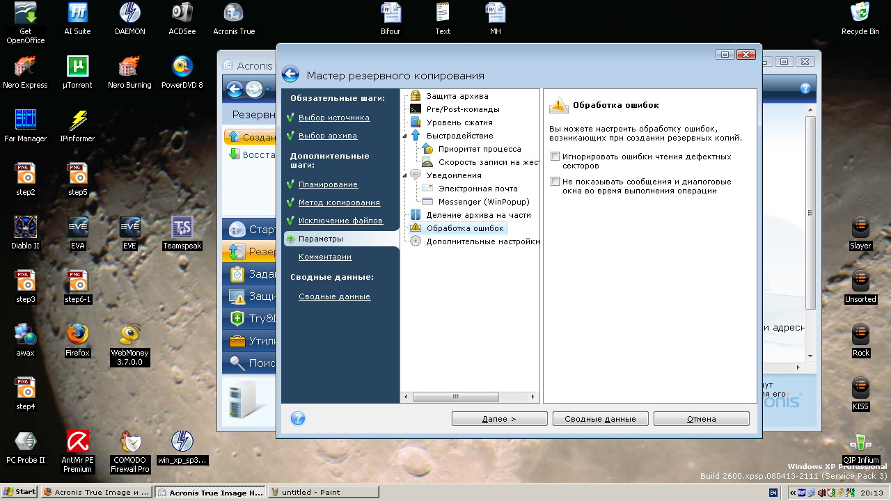Image resolution: width=891 pixels, height=501 pixels.
Task: Select Pre/Post-команды console icon
Action: point(416,109)
